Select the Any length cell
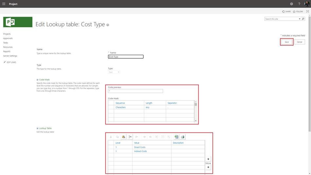The height and width of the screenshot is (175, 311). [x=155, y=107]
